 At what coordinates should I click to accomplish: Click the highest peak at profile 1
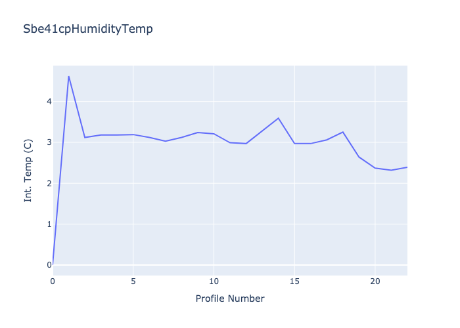pyautogui.click(x=69, y=76)
